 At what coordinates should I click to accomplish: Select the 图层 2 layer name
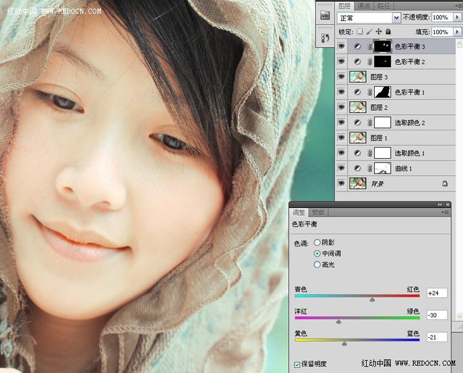pos(379,107)
